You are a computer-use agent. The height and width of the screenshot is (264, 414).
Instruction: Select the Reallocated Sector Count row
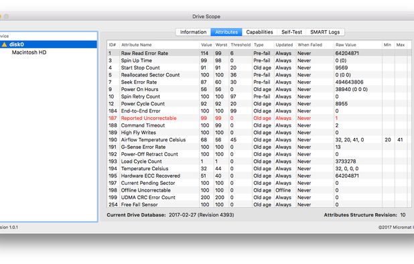pyautogui.click(x=259, y=75)
